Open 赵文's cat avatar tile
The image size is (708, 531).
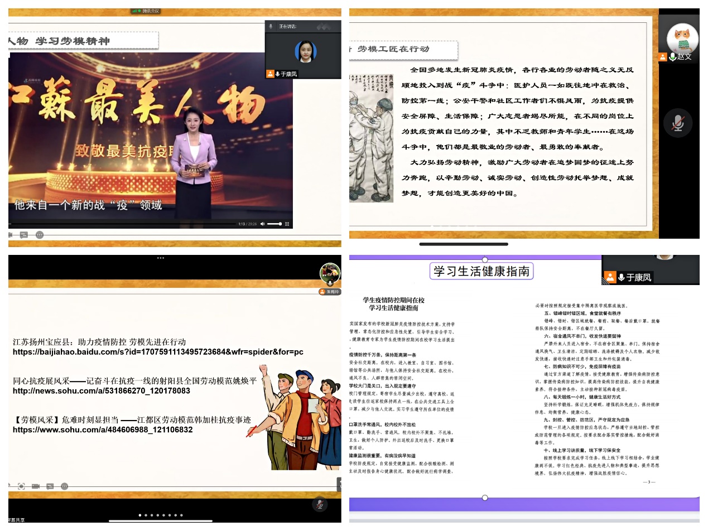(x=682, y=38)
